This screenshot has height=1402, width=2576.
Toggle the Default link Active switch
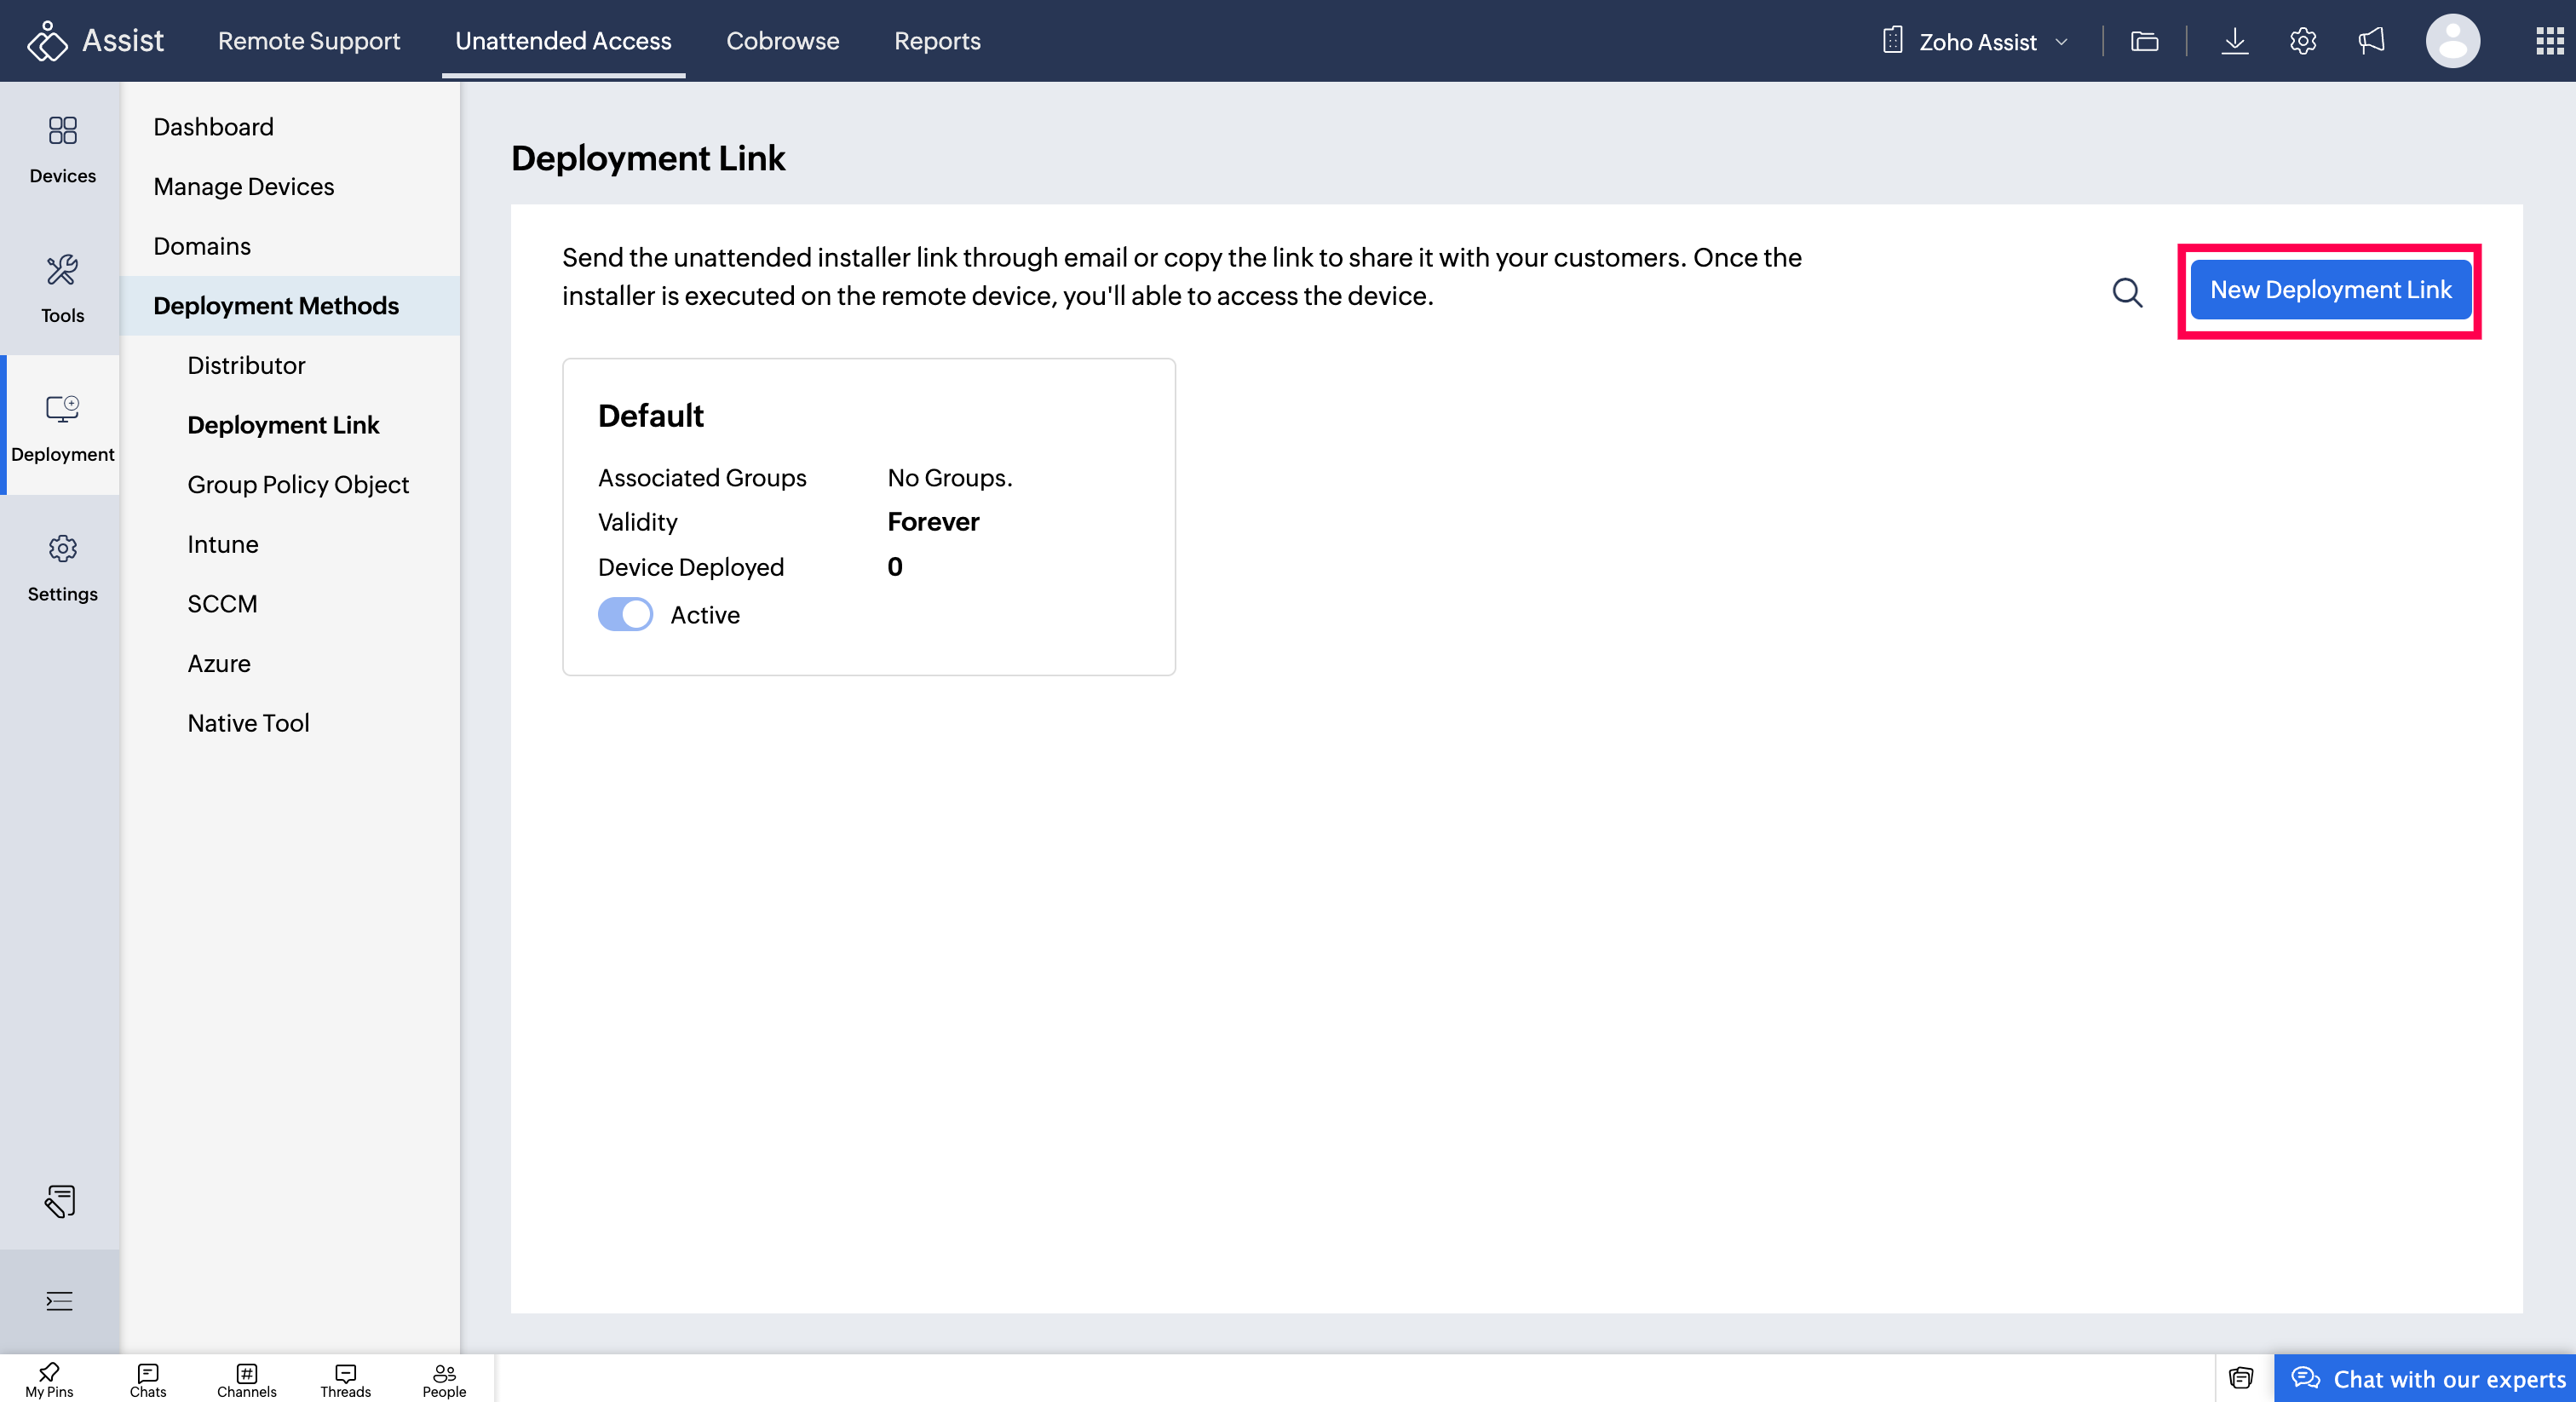point(625,614)
